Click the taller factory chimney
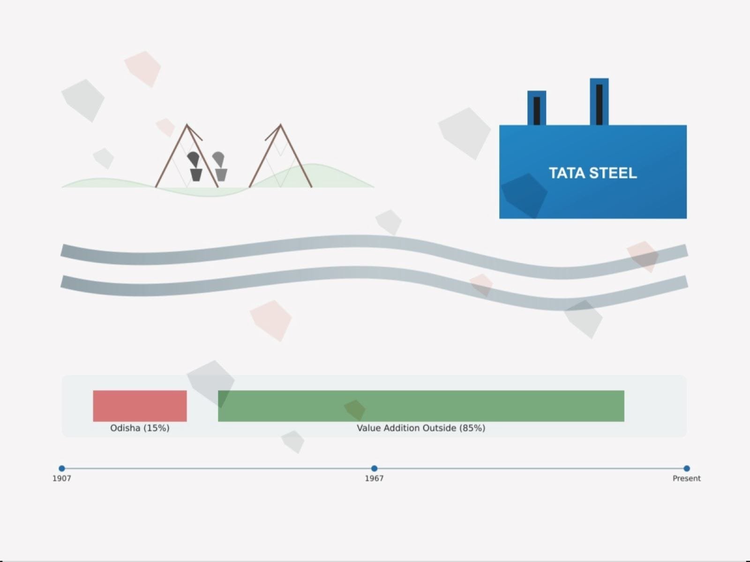The width and height of the screenshot is (750, 562). (599, 102)
